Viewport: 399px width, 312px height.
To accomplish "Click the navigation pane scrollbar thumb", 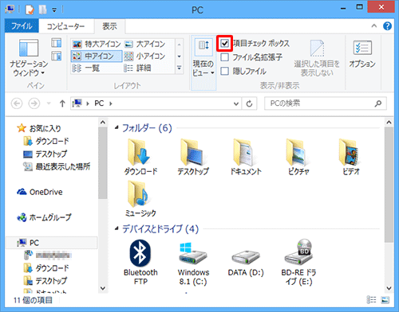I will [102, 163].
